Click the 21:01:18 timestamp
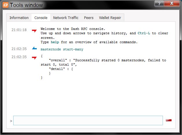The width and height of the screenshot is (182, 135). click(19, 30)
